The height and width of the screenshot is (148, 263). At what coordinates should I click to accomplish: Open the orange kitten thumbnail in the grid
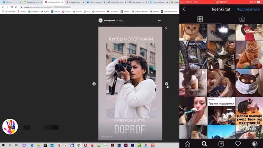coord(193,32)
